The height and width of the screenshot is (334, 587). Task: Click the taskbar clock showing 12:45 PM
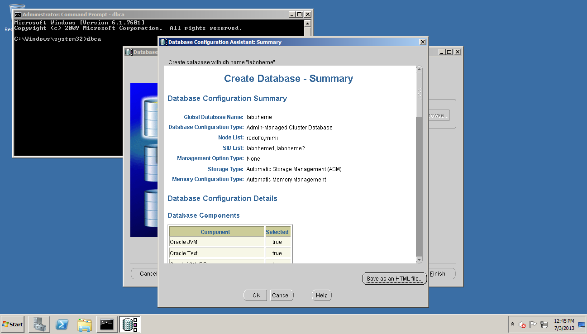[x=564, y=324]
